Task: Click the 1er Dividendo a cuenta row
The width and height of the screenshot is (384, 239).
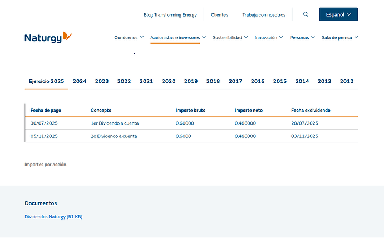Action: click(115, 123)
